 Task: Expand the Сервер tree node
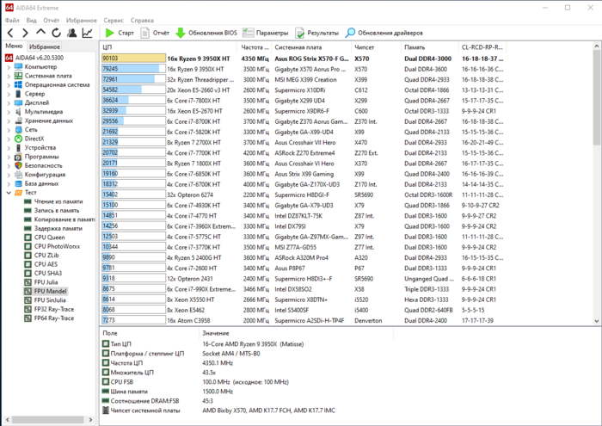[9, 94]
